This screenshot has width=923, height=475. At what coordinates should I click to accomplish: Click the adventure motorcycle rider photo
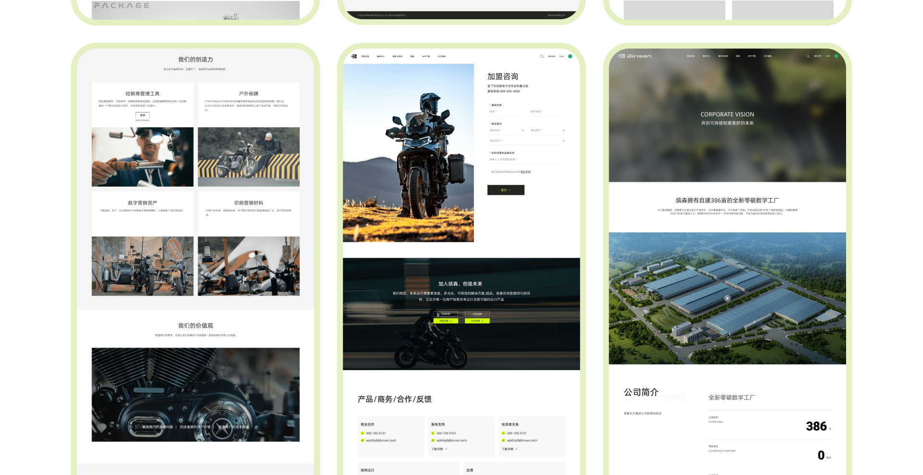pyautogui.click(x=408, y=153)
